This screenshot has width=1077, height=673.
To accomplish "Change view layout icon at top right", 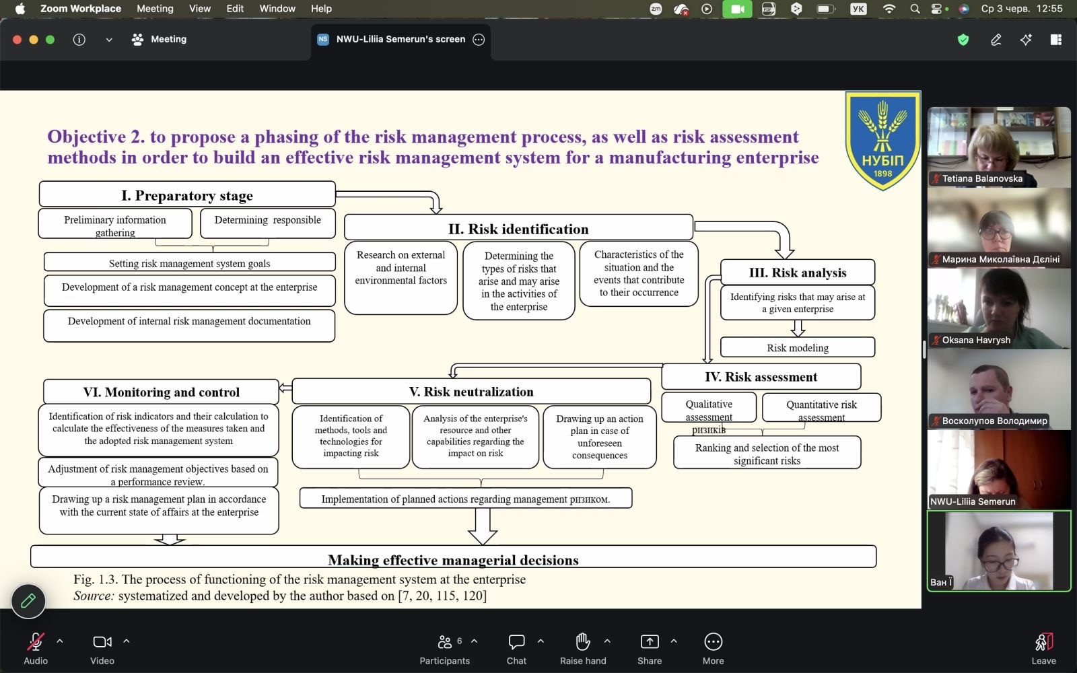I will pyautogui.click(x=1056, y=40).
